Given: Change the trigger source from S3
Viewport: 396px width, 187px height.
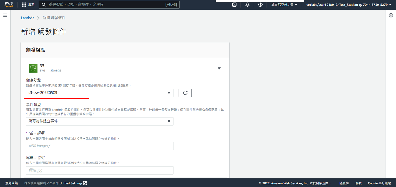Looking at the screenshot, I should [x=219, y=68].
